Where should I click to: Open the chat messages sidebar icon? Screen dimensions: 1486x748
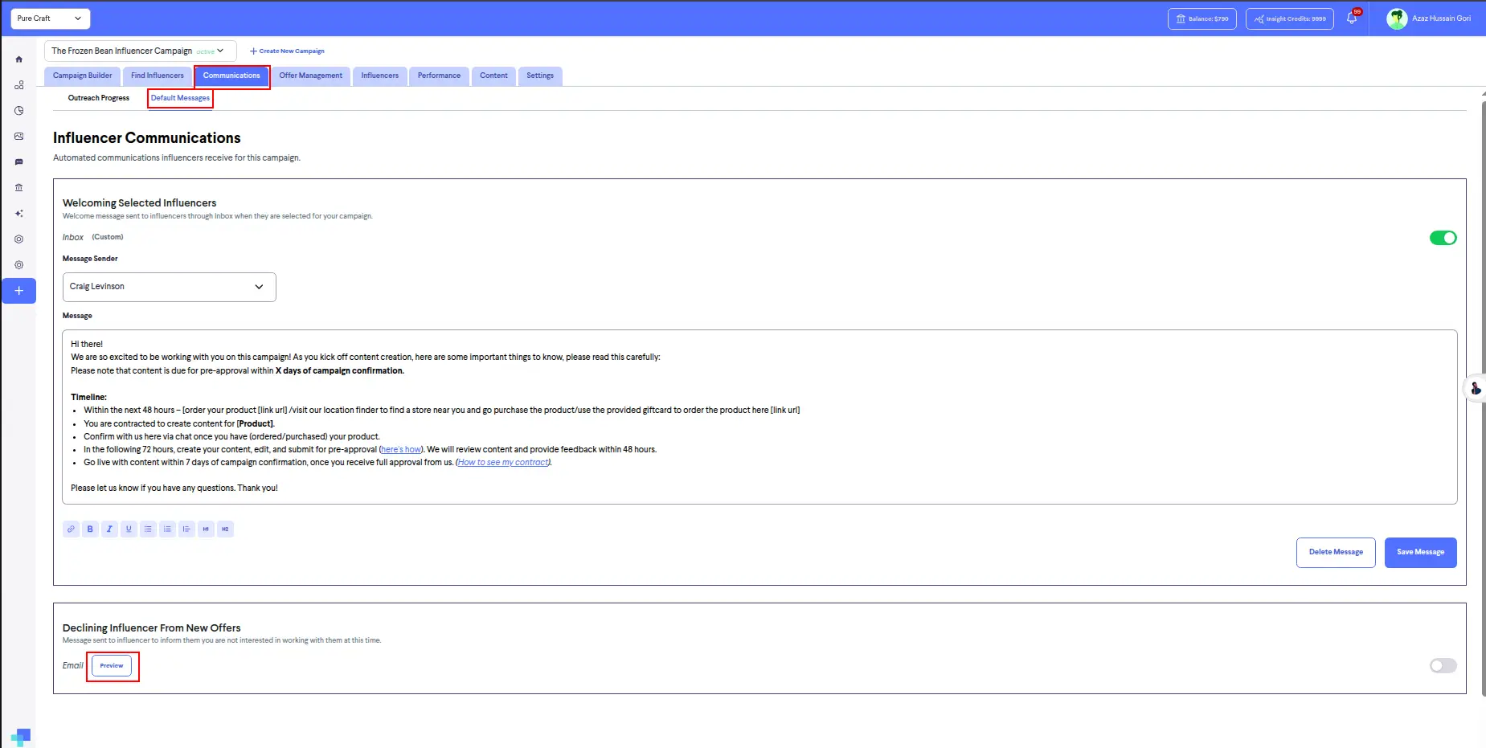pyautogui.click(x=18, y=162)
